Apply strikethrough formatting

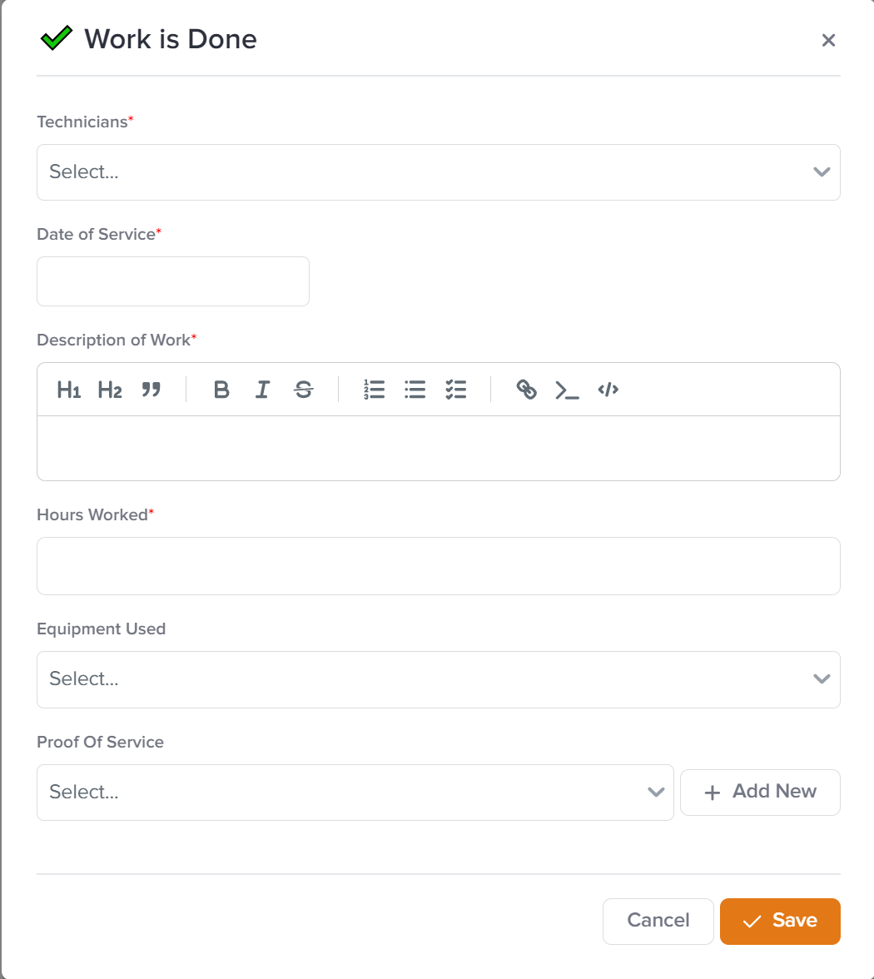303,390
